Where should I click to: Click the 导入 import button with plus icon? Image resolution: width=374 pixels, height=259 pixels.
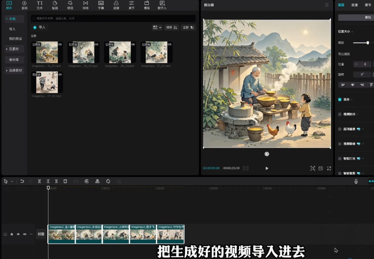coord(39,27)
